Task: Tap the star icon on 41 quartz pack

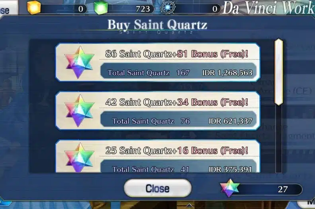Action: (79, 157)
